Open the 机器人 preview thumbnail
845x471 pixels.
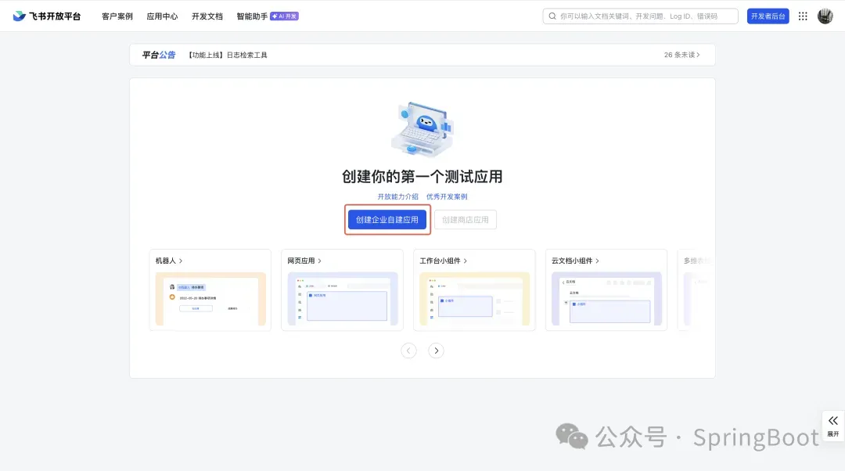210,299
